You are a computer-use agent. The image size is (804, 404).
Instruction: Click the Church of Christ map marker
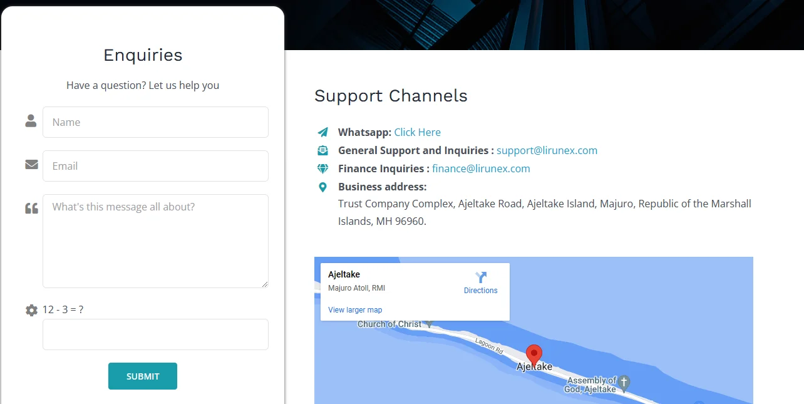pyautogui.click(x=429, y=324)
